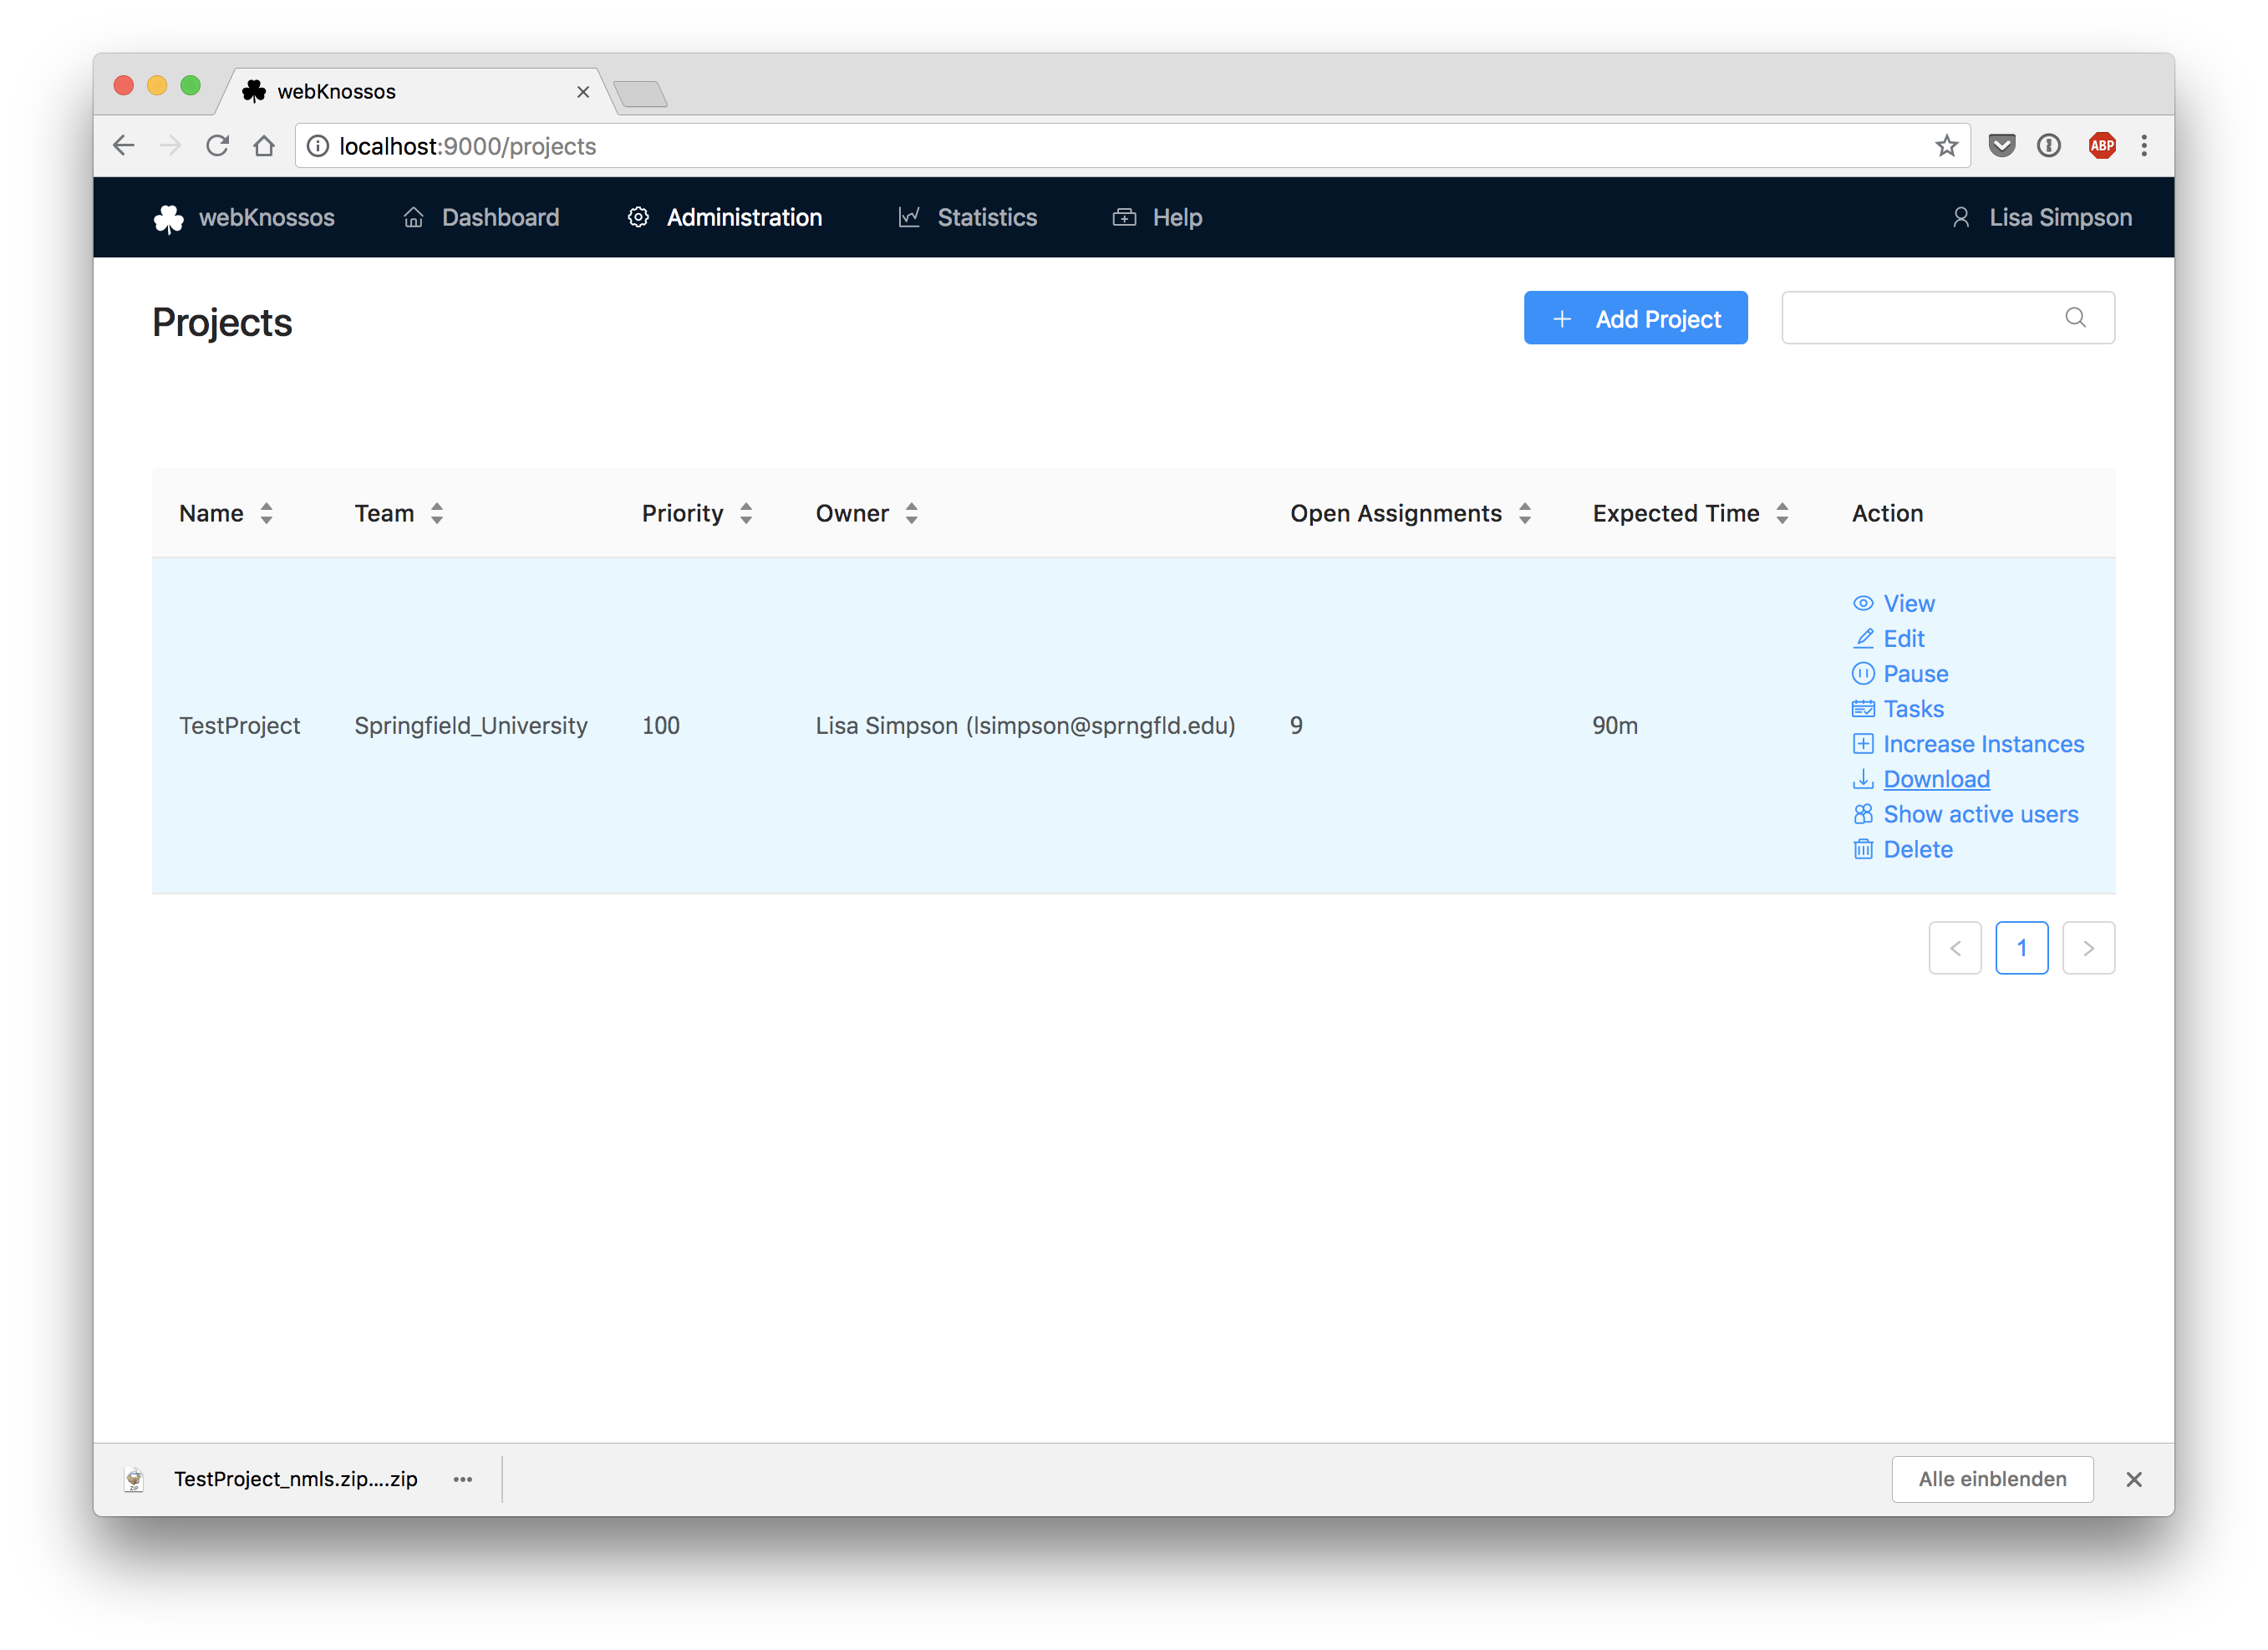Click the team icon for Show active users

(1863, 814)
